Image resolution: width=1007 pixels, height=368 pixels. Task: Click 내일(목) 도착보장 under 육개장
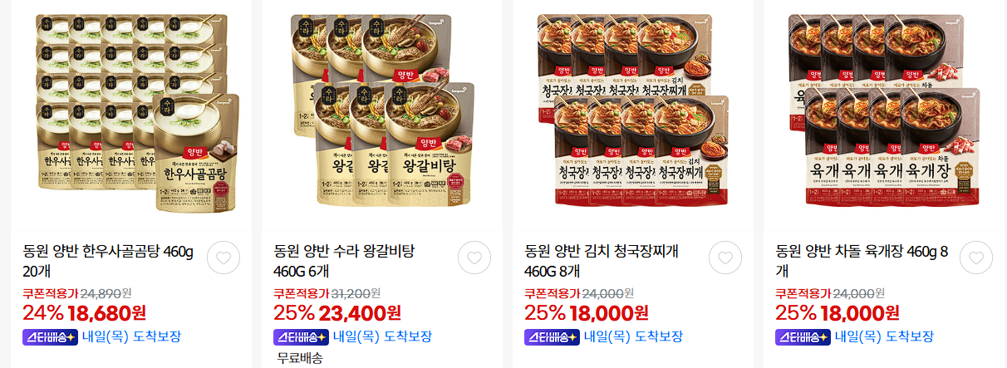click(x=884, y=336)
